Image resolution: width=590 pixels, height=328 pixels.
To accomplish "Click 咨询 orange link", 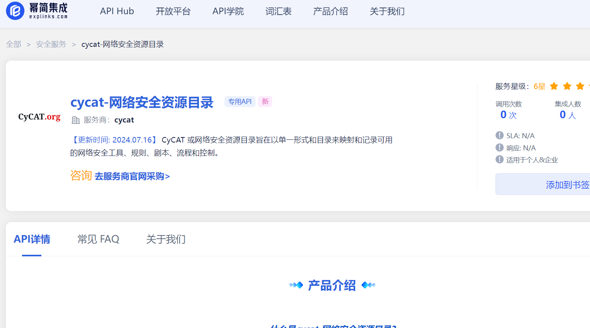I will click(x=81, y=176).
